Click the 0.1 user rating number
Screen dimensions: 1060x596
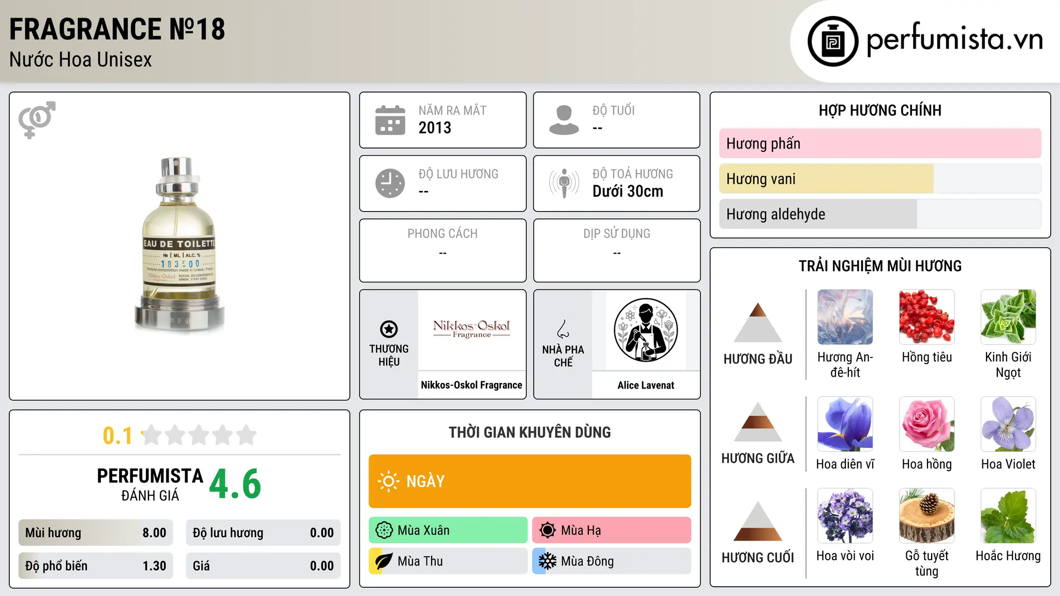coord(117,436)
